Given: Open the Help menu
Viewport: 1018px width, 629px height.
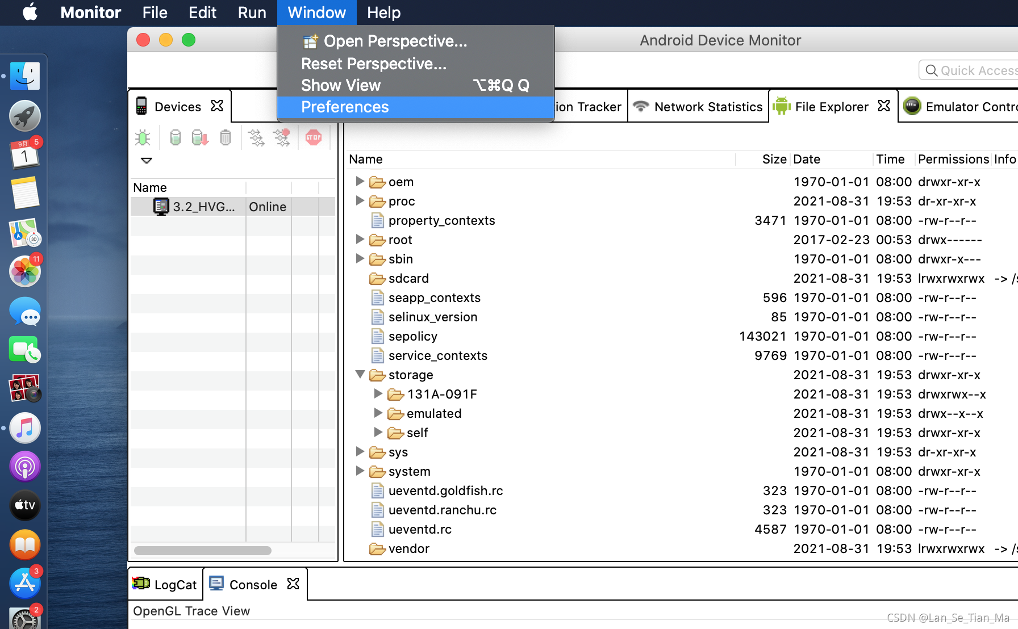Looking at the screenshot, I should coord(383,12).
